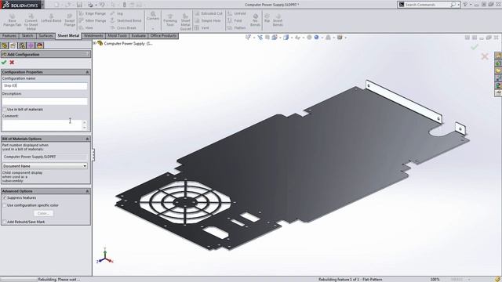Select Convert to Sheet Metal tool
Screen dimensions: 502x282
pyautogui.click(x=31, y=22)
